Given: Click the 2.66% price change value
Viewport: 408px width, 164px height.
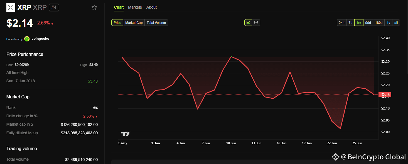Looking at the screenshot, I should (x=44, y=23).
